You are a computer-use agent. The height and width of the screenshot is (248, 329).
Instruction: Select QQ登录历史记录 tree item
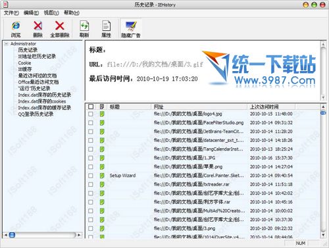(36, 114)
